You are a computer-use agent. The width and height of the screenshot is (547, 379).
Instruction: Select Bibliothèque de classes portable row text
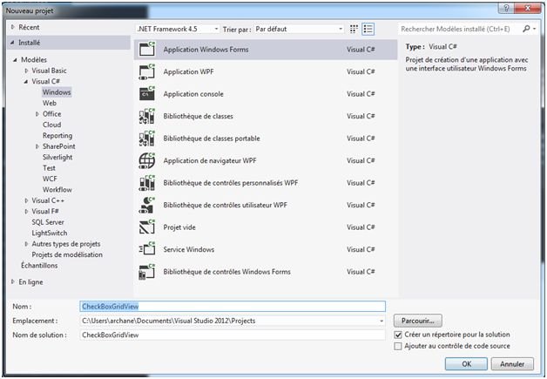click(212, 139)
